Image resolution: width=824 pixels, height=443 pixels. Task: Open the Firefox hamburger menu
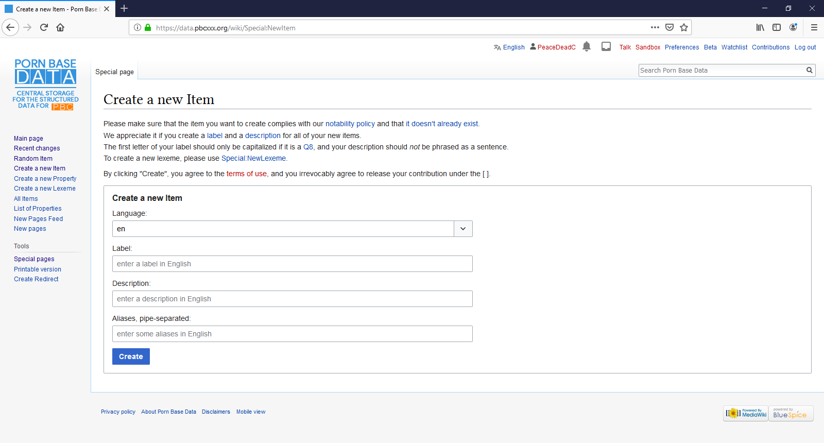(814, 28)
